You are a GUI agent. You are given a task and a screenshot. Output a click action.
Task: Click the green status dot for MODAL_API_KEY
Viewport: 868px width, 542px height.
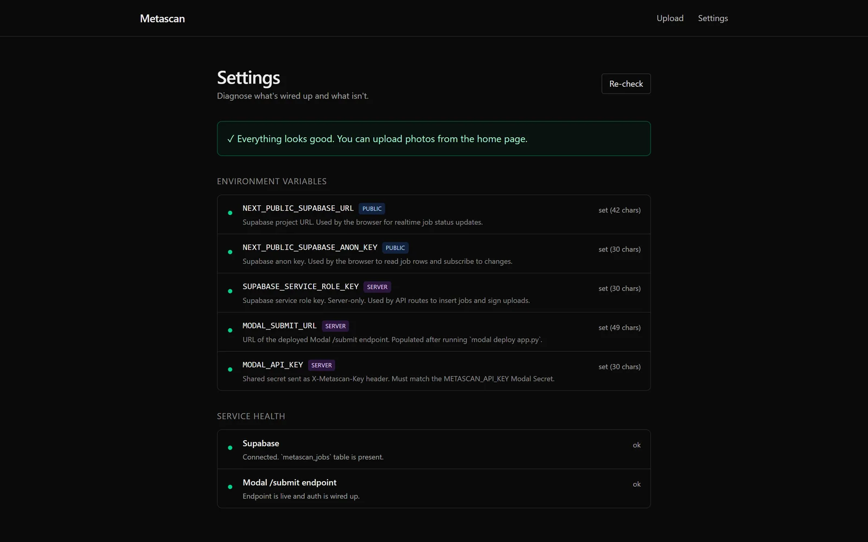click(230, 370)
